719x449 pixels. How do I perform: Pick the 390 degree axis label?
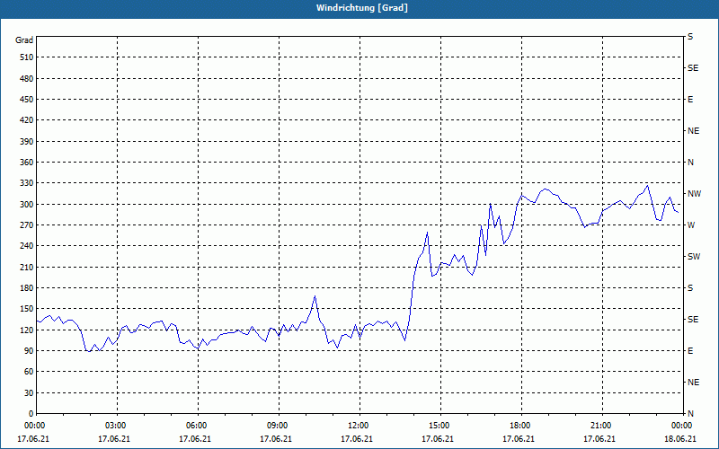click(x=27, y=142)
